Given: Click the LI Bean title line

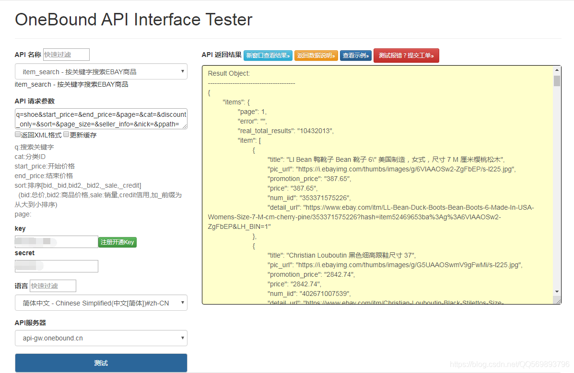Looking at the screenshot, I should (386, 159).
